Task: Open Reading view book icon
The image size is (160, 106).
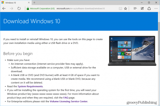Action: pyautogui.click(x=120, y=8)
